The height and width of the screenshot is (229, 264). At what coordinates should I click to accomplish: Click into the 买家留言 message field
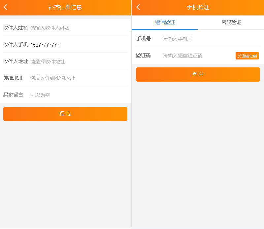[x=79, y=95]
